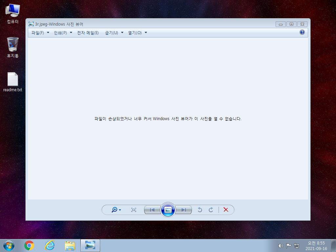Maximize the Windows 사진 뷰어 window
This screenshot has height=252, width=336.
pyautogui.click(x=291, y=24)
